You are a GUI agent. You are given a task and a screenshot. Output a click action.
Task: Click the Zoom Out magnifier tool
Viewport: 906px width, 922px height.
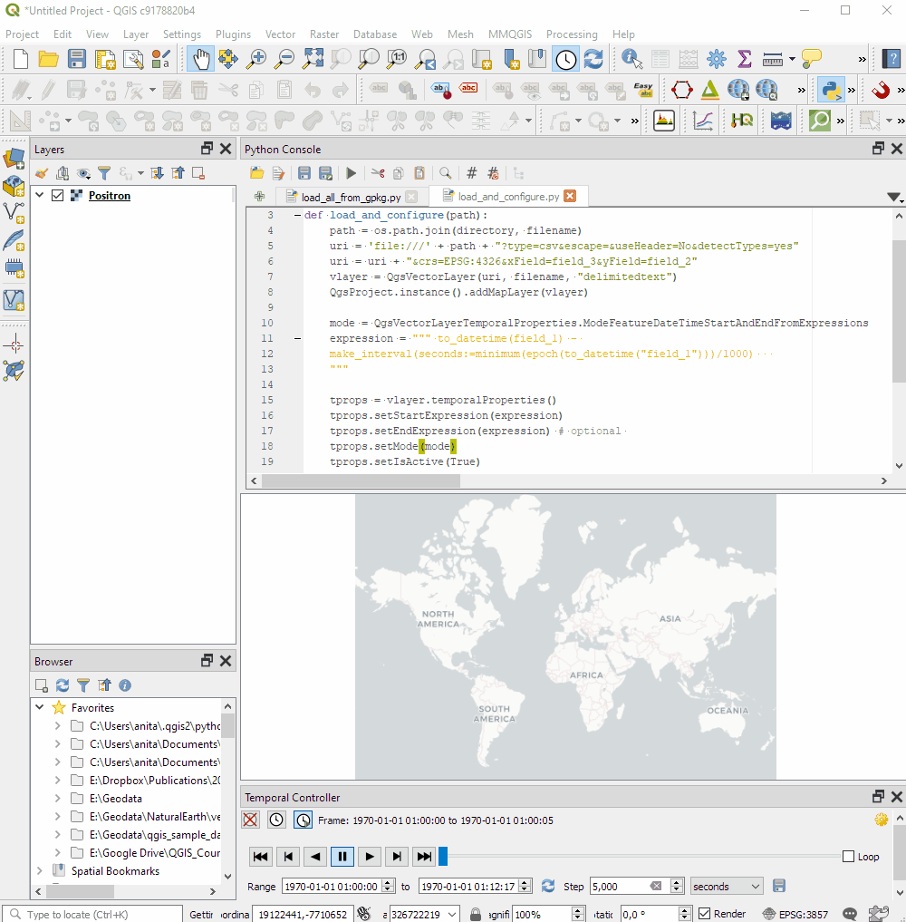pyautogui.click(x=285, y=60)
